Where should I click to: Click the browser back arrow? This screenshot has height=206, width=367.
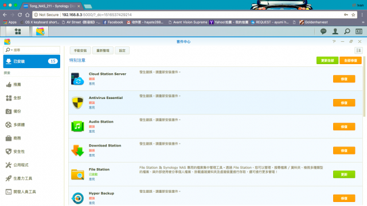[x=5, y=15]
